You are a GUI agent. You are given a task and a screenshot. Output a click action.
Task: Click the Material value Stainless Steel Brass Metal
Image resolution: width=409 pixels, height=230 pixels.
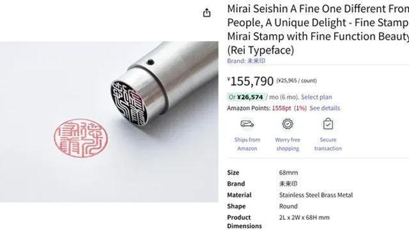pyautogui.click(x=316, y=195)
